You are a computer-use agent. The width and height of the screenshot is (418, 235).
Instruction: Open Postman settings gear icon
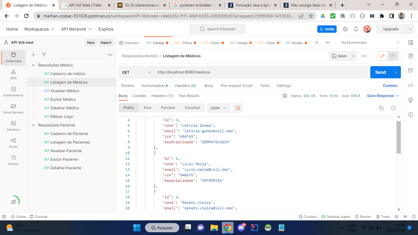(x=345, y=29)
